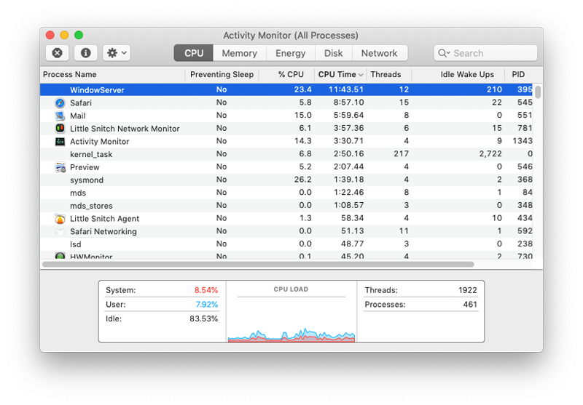Click the Little Snitch Network Monitor icon
Viewport: 583px width, 405px height.
coord(60,128)
